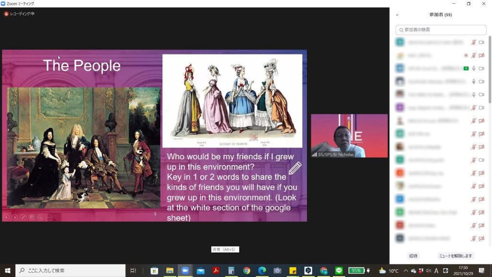Screen dimensions: 492x277
Task: Click the magnifier icon in participant search
Action: (401, 30)
